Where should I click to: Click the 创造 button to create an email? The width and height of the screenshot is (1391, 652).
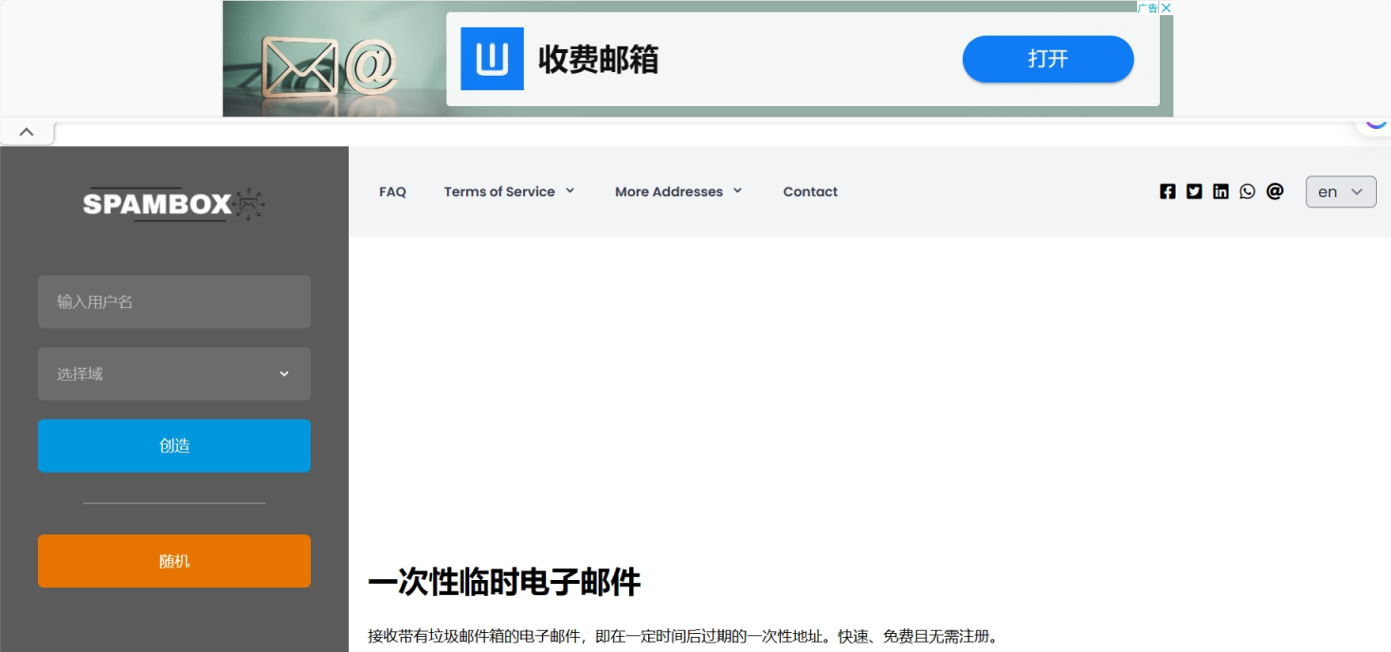(x=174, y=445)
